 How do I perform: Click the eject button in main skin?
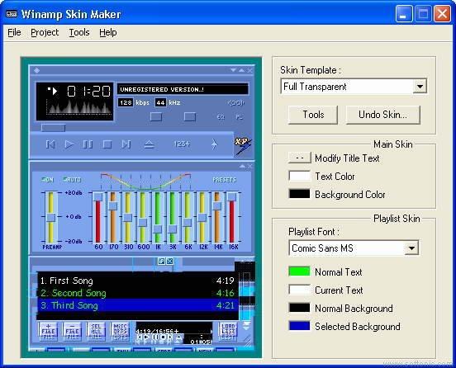click(150, 144)
